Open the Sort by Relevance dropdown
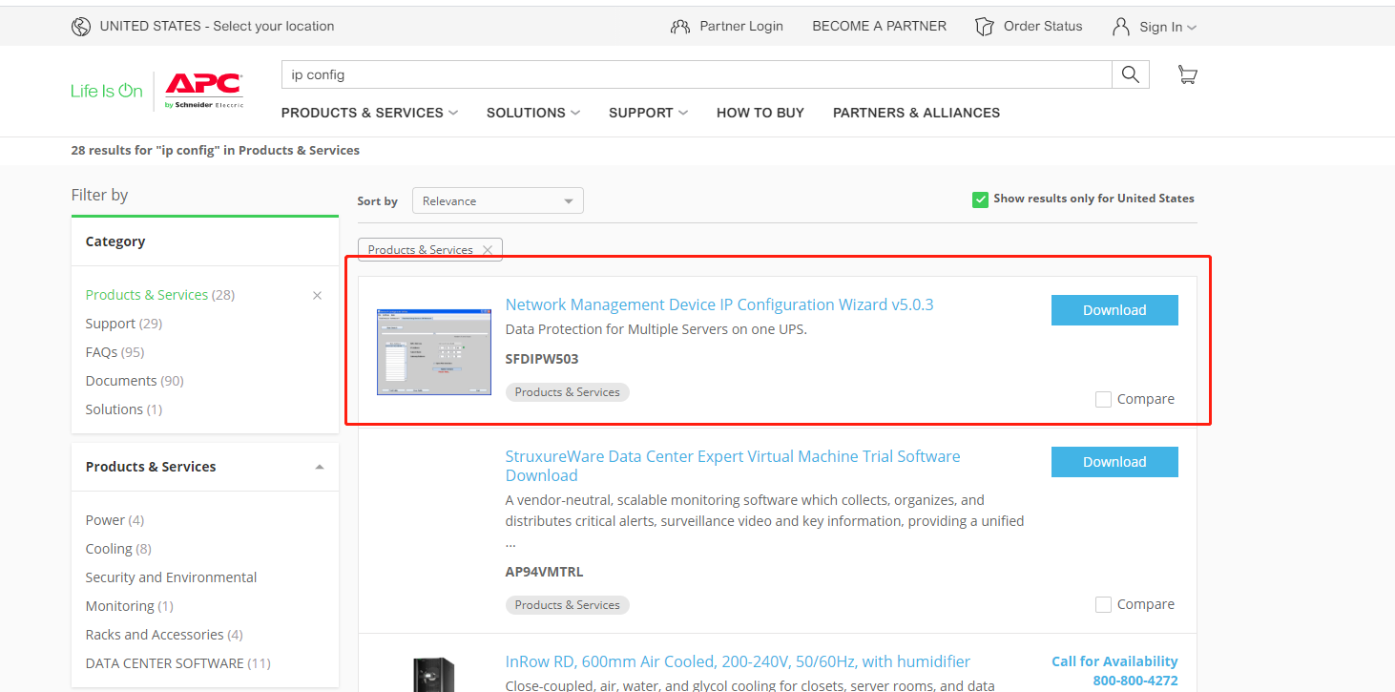 [x=497, y=200]
